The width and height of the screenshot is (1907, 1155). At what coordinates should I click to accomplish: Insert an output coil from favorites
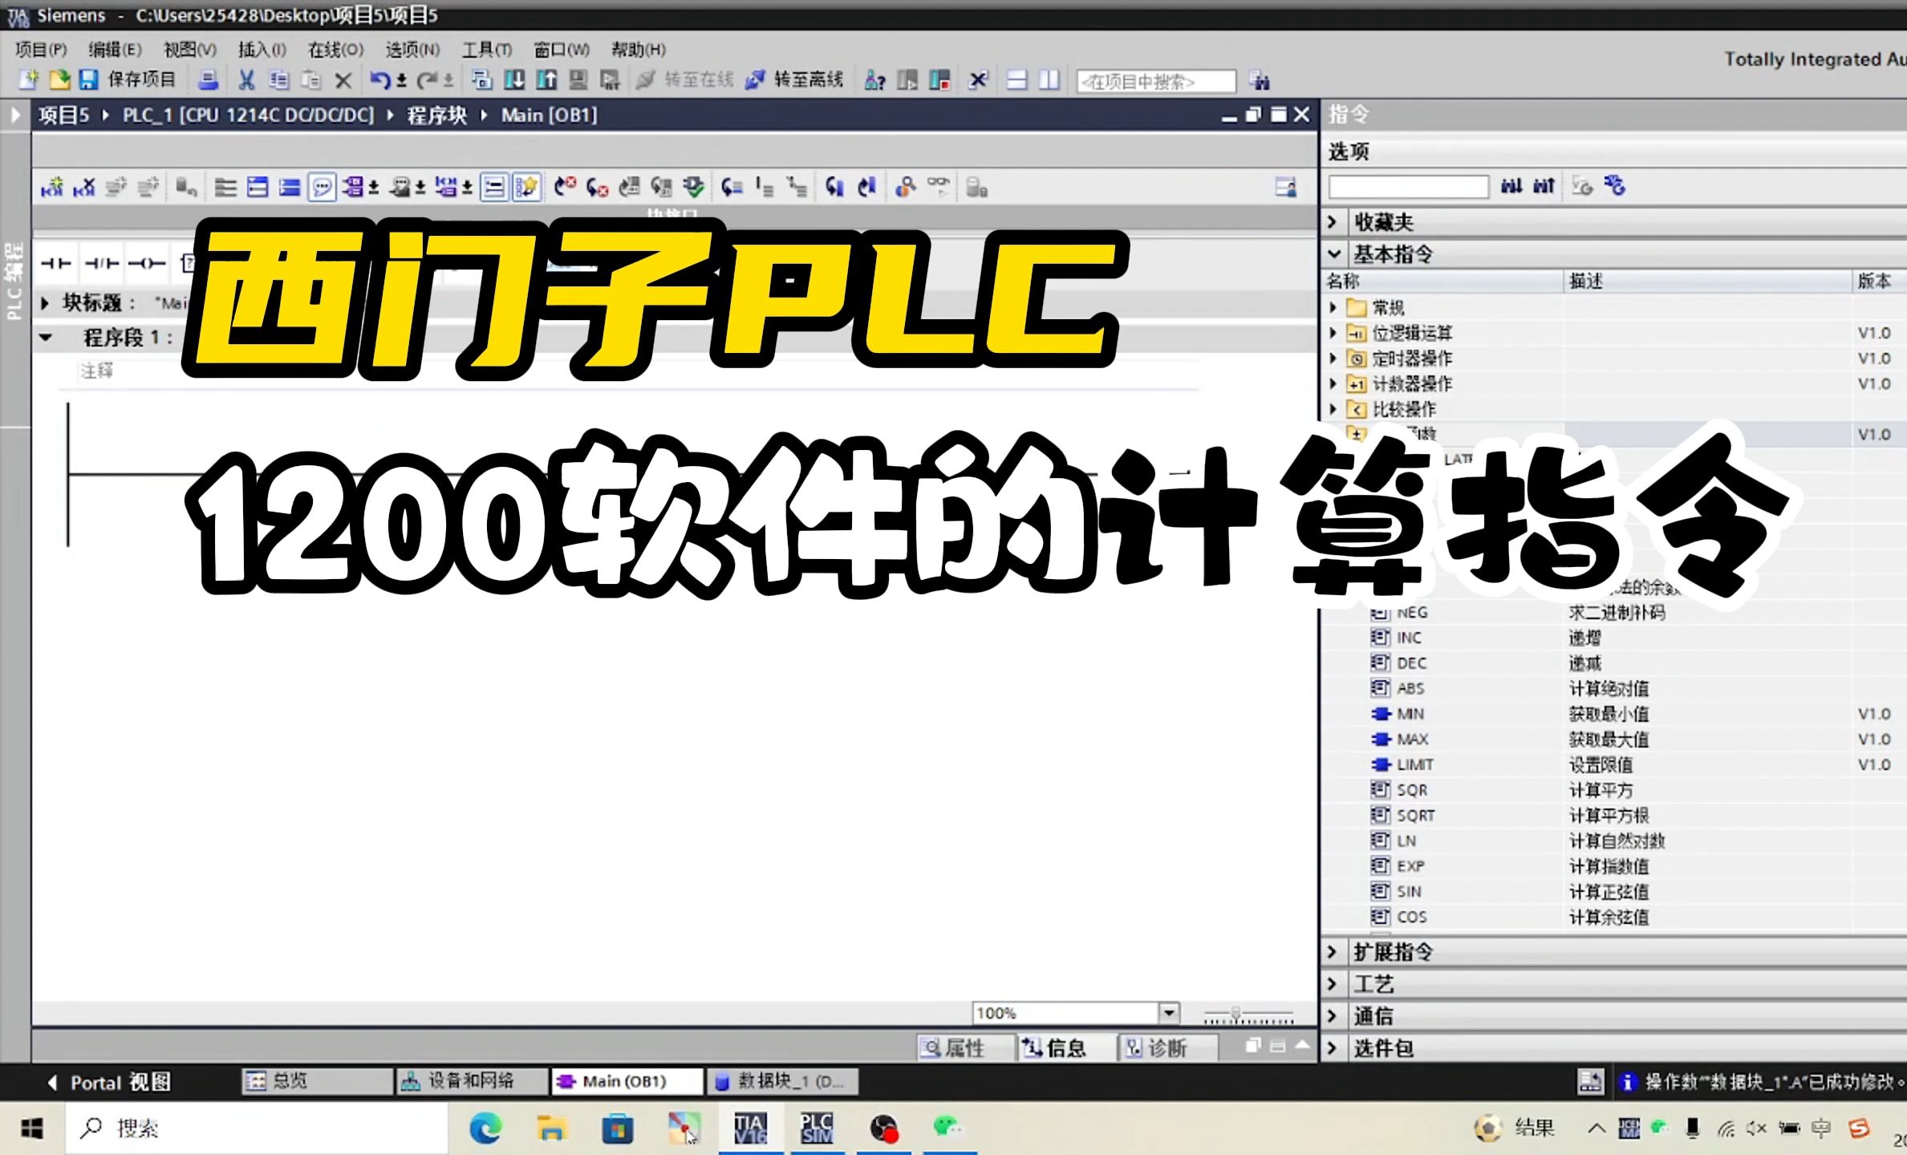point(147,263)
